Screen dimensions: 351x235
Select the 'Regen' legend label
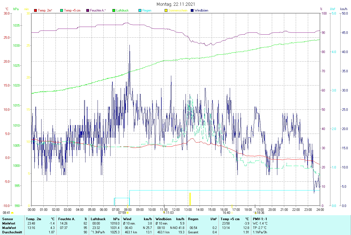click(147, 10)
